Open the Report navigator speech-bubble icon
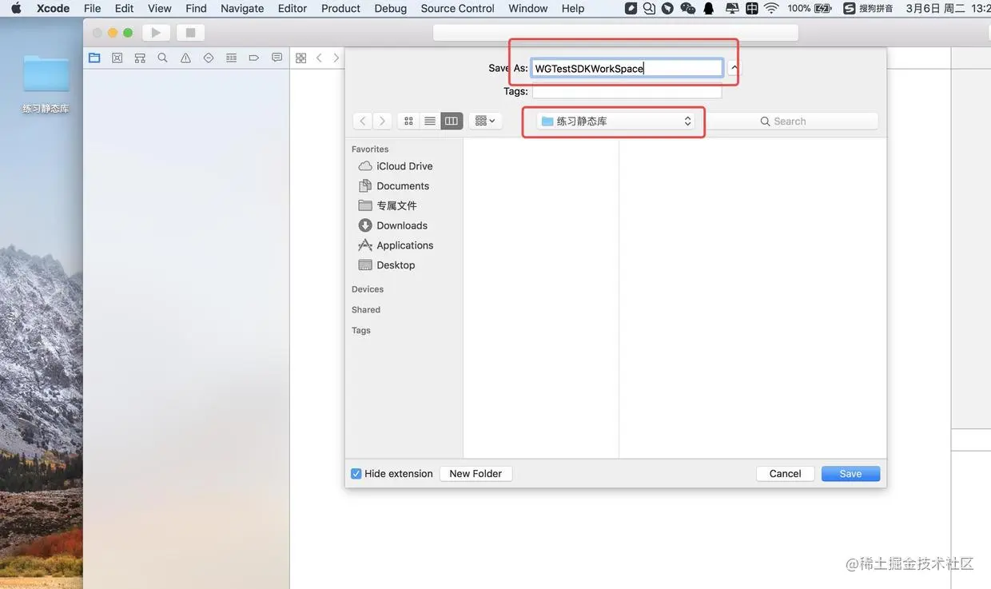 [277, 58]
